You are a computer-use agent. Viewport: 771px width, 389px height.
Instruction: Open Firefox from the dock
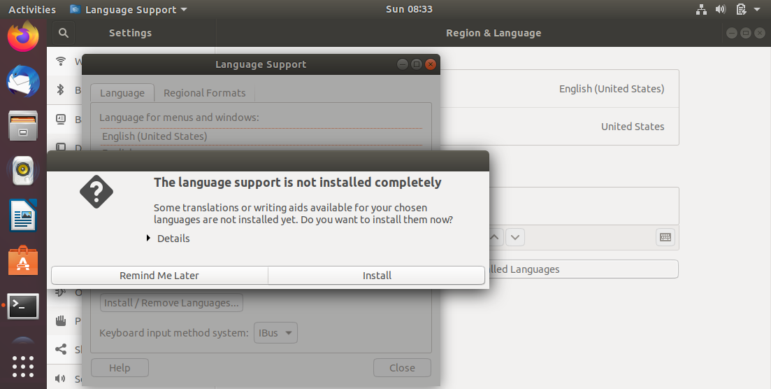click(23, 36)
